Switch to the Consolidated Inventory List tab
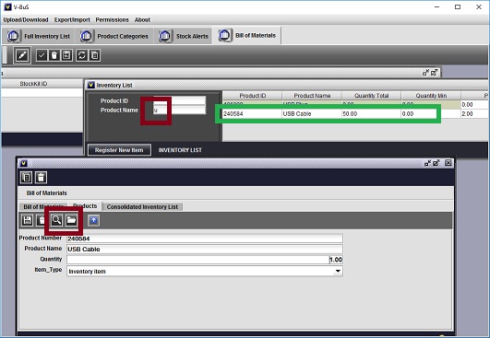Screen dimensions: 490x338 click(142, 206)
